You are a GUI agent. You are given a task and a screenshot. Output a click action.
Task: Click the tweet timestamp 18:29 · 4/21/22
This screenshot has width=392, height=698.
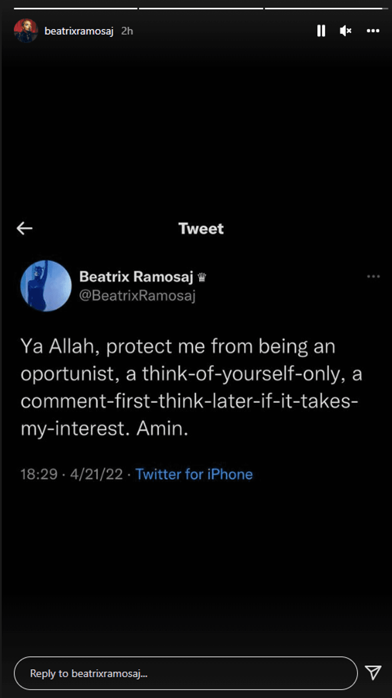click(x=72, y=474)
